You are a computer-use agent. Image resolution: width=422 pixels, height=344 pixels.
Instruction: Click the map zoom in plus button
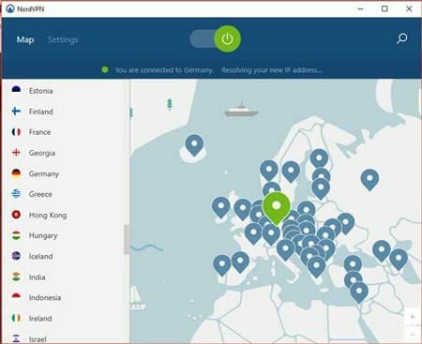tap(413, 317)
